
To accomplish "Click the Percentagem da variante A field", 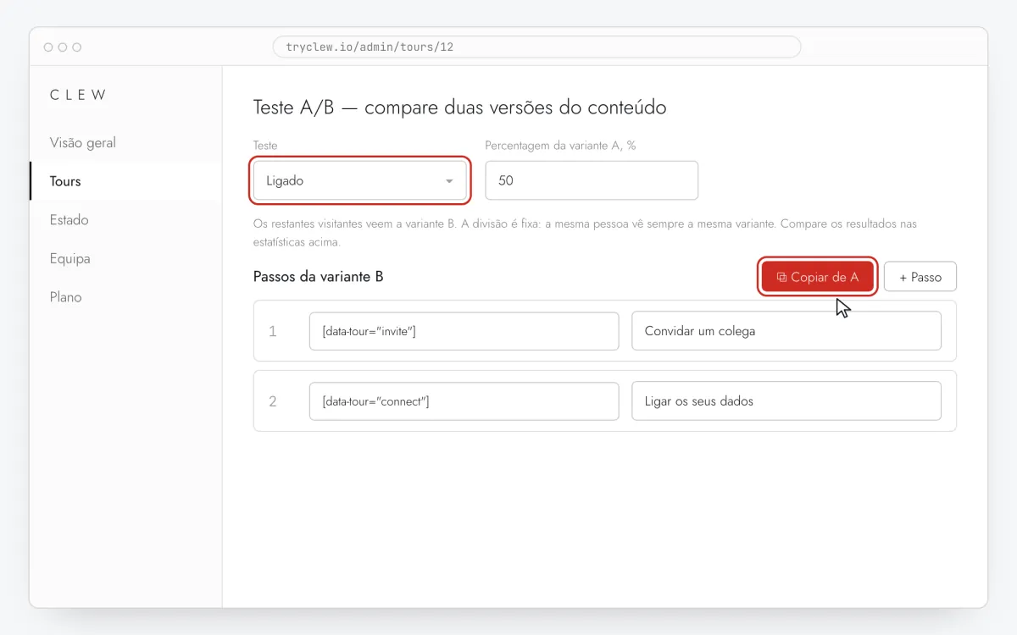I will click(592, 180).
